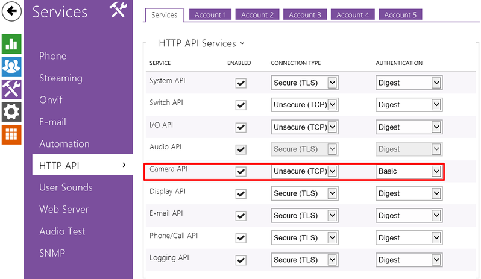Open the blue Directory users icon
Image resolution: width=481 pixels, height=279 pixels.
click(x=12, y=66)
